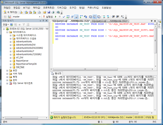Open the file with the folder icon
Image resolution: width=163 pixels, height=125 pixels.
coord(45,12)
